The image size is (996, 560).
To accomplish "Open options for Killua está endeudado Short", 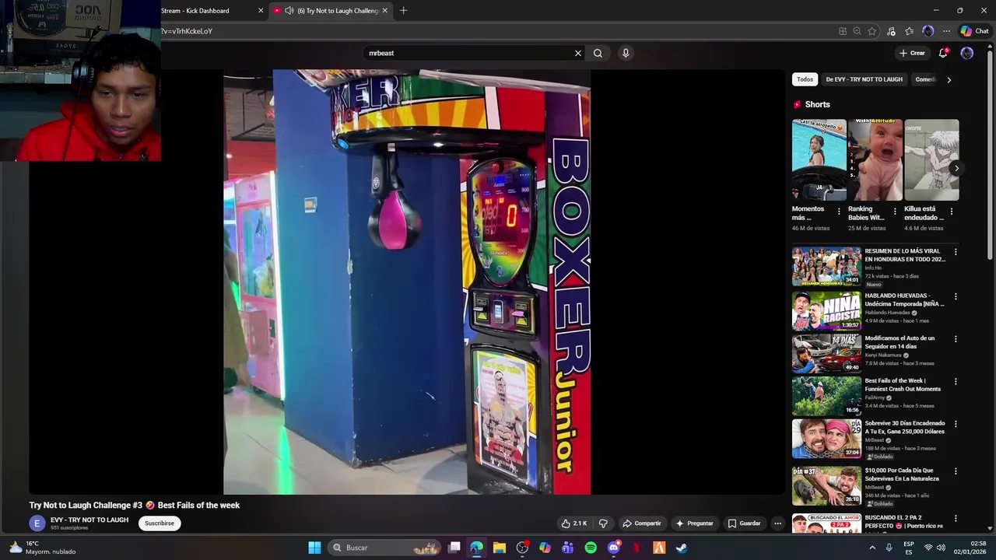I will [951, 212].
